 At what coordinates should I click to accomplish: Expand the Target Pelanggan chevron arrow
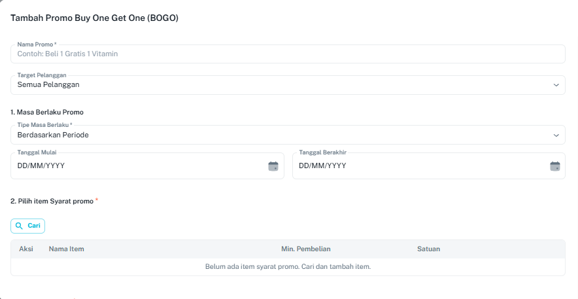tap(556, 85)
